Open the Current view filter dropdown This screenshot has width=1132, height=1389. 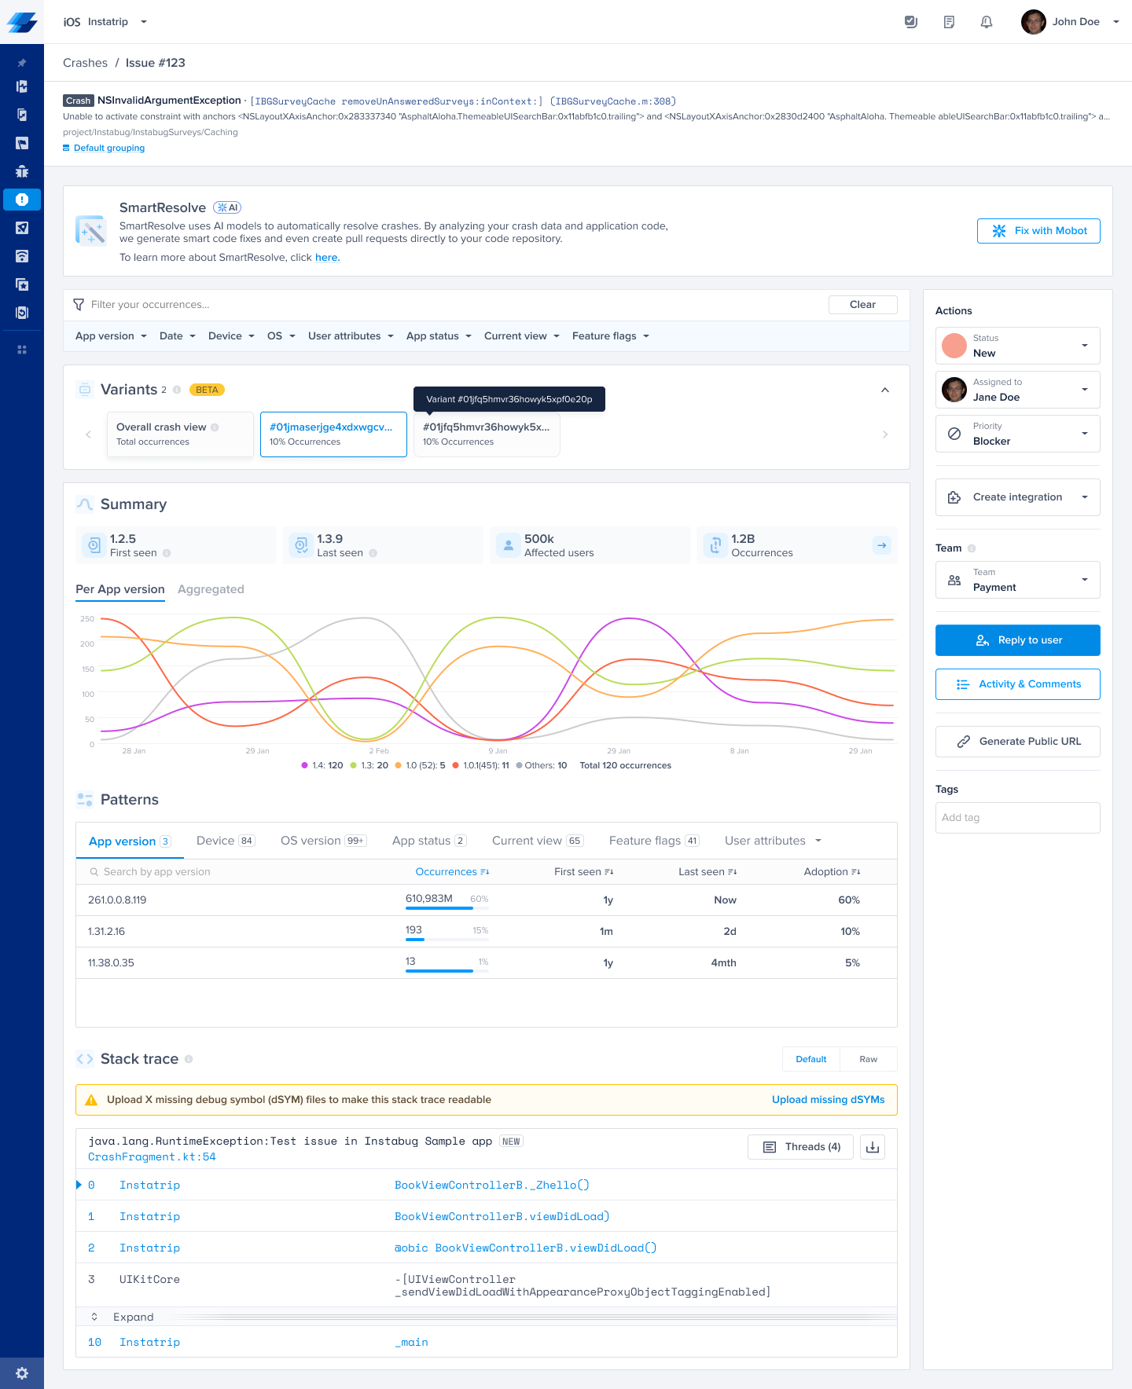coord(522,336)
